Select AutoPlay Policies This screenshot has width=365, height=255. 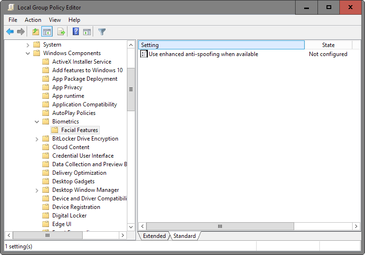(74, 113)
